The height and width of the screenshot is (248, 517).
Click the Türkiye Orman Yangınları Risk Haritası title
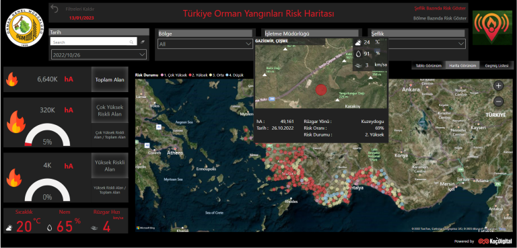[258, 14]
